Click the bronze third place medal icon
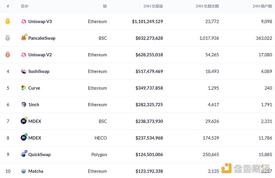The image size is (275, 178). (8, 54)
